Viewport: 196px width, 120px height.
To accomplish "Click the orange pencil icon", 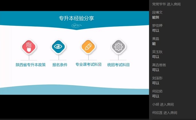I will [x=88, y=47].
